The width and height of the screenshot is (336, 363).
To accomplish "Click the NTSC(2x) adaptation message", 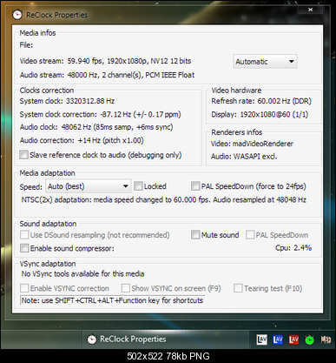I will click(164, 199).
